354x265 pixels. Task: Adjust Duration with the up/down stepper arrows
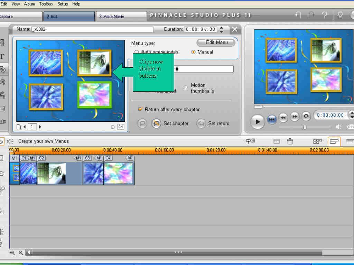click(x=222, y=29)
